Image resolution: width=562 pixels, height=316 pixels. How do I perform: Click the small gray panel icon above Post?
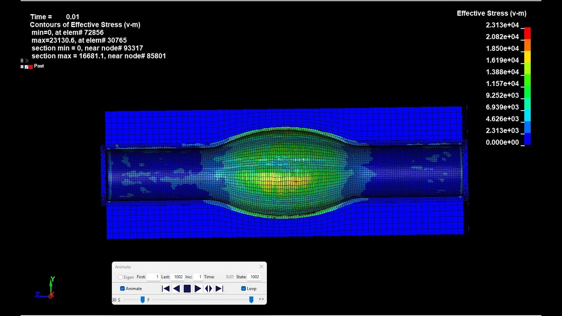pyautogui.click(x=22, y=61)
